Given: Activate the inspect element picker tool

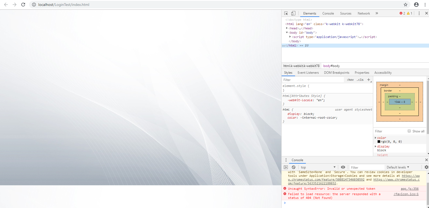Looking at the screenshot, I should tap(286, 13).
